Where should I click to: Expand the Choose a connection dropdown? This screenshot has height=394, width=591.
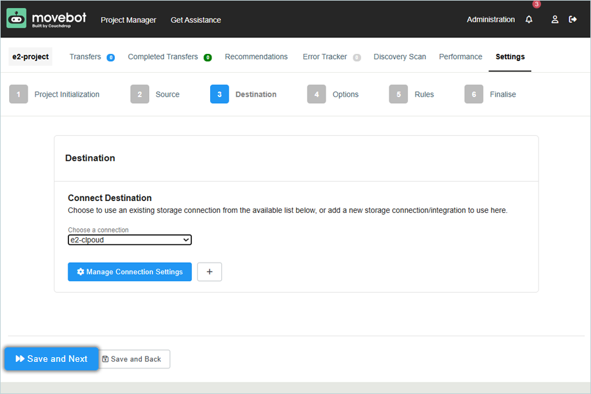point(129,240)
